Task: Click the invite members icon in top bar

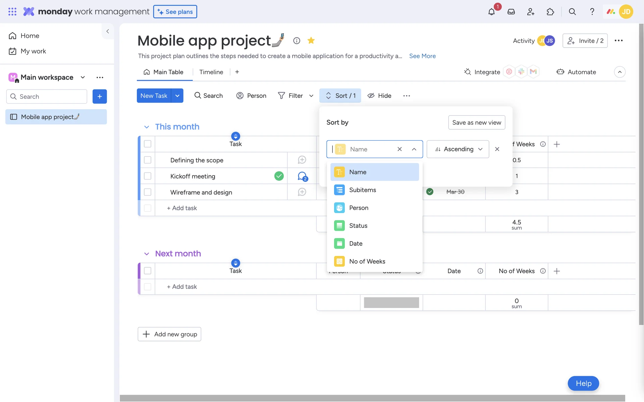Action: pyautogui.click(x=531, y=12)
